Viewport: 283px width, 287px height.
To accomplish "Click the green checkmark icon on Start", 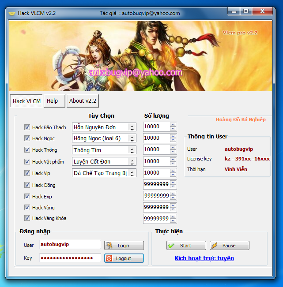I will [x=171, y=246].
